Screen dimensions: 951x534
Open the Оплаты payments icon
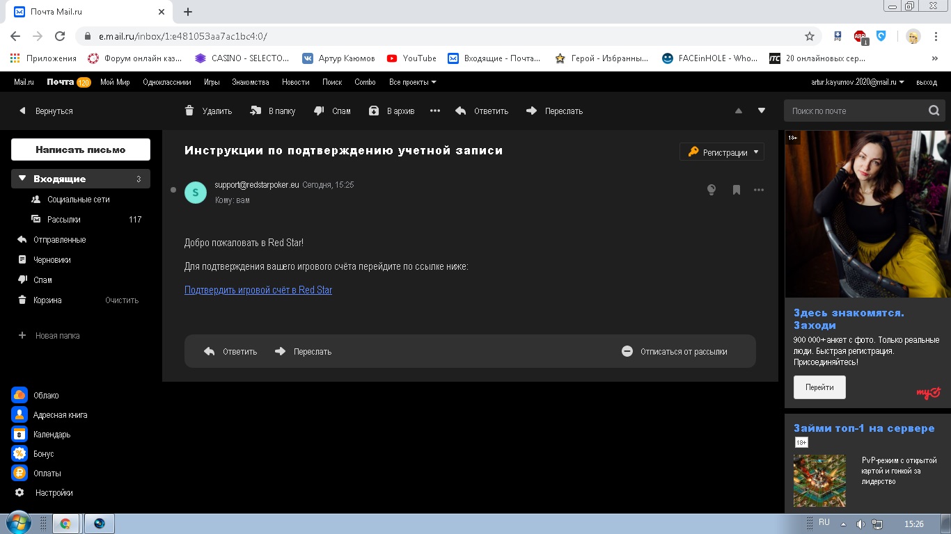pos(19,473)
